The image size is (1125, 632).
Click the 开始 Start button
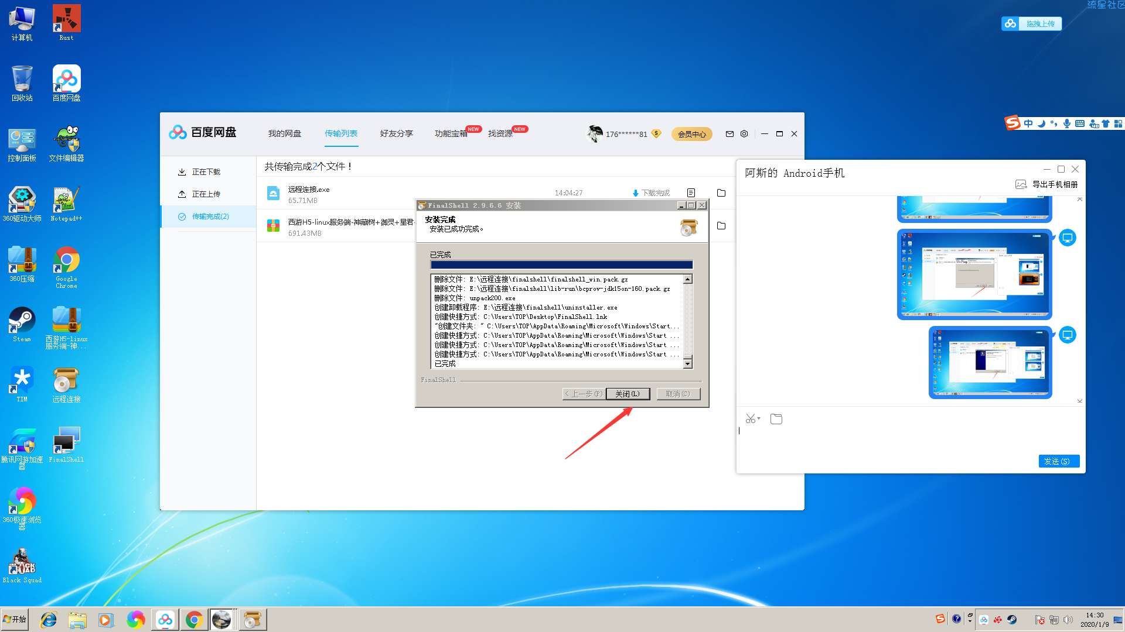tap(15, 619)
